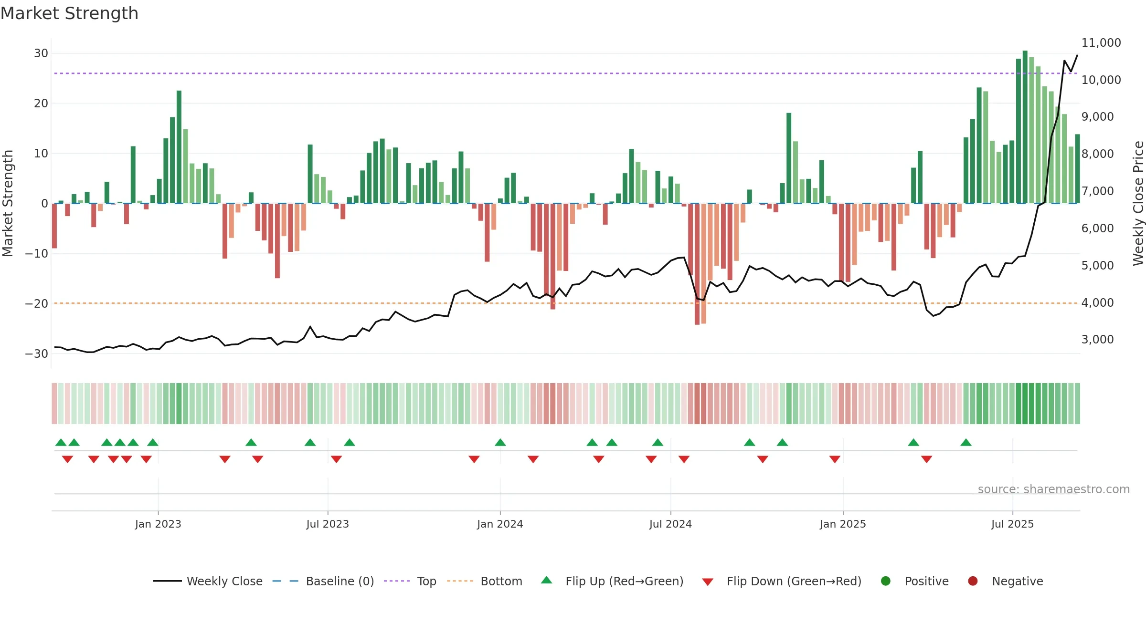Screen dimensions: 1146x644
Task: Click the purple dotted Top threshold line
Action: [x=566, y=73]
